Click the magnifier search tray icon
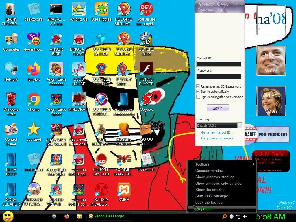Screen dimensions: 296x222 click(225, 217)
